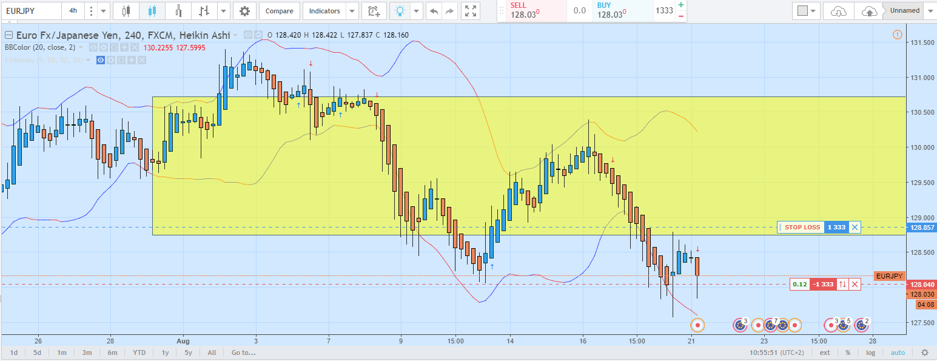Open Indicators favorites dropdown arrow
Screen dimensions: 937x361
[352, 11]
